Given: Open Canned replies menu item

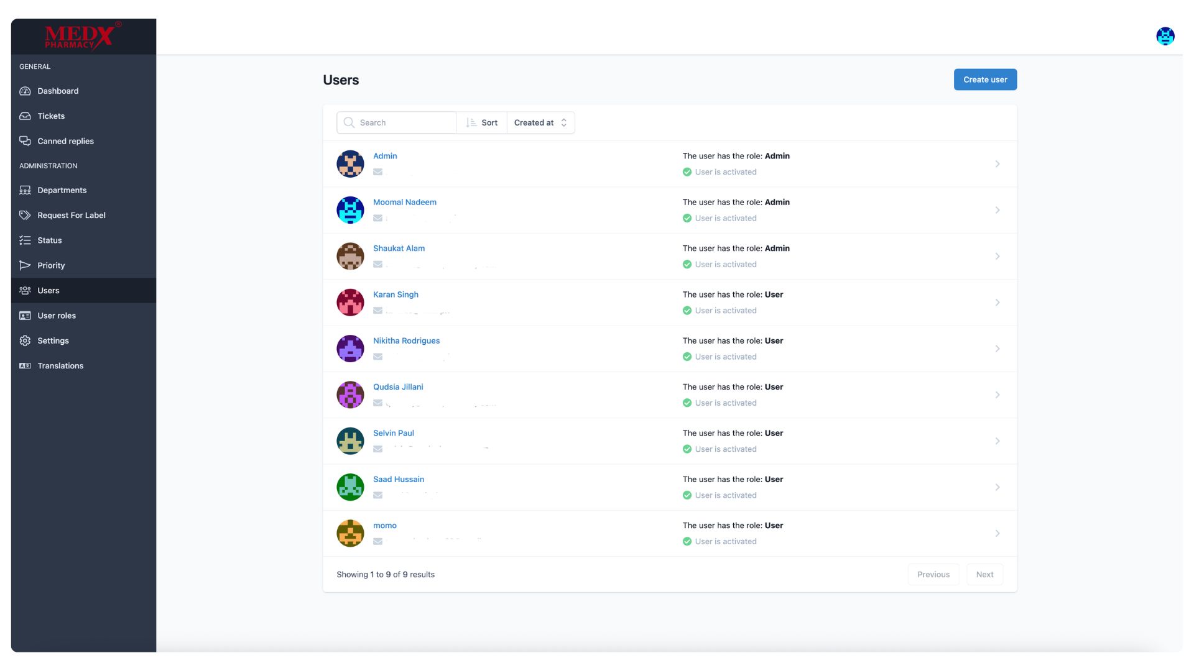Looking at the screenshot, I should click(x=83, y=141).
